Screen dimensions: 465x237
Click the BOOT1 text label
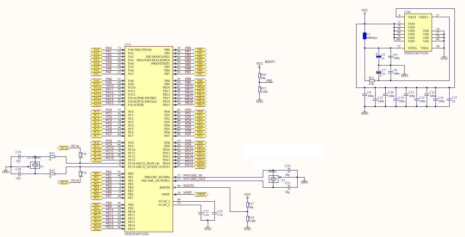(x=270, y=62)
